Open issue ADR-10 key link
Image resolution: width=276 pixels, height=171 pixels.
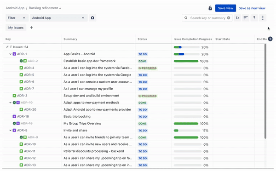tap(30, 144)
